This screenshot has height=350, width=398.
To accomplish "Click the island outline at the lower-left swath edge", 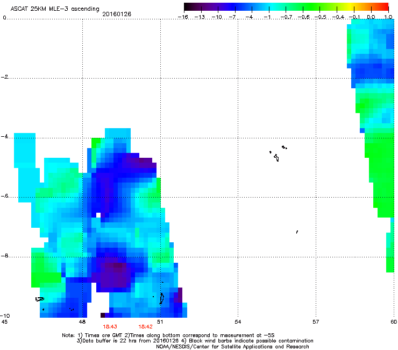I will [40, 299].
